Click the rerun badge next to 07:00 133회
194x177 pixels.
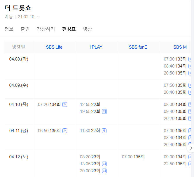[x=190, y=59]
